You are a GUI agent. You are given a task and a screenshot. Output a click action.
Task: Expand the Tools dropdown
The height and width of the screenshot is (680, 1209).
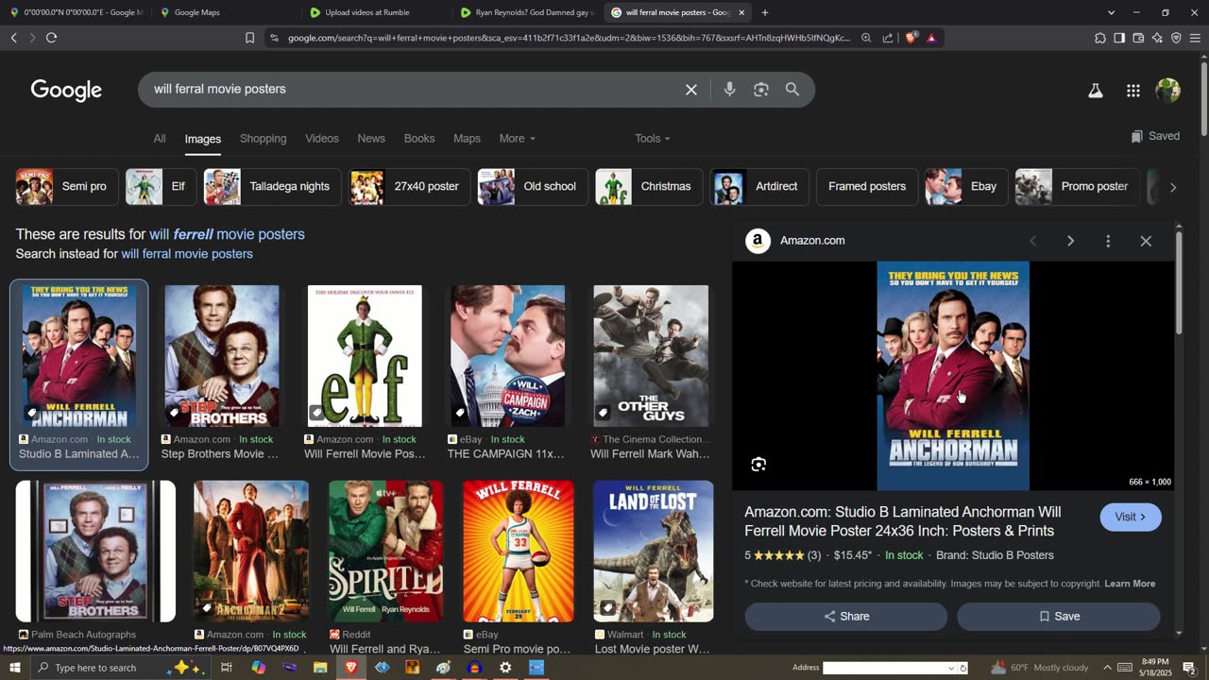coord(652,139)
